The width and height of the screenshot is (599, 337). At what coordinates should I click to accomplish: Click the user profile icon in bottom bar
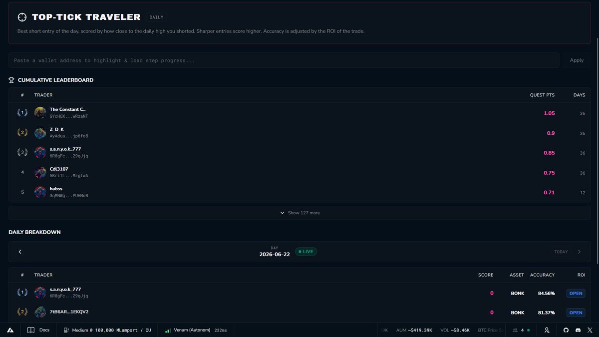[547, 330]
